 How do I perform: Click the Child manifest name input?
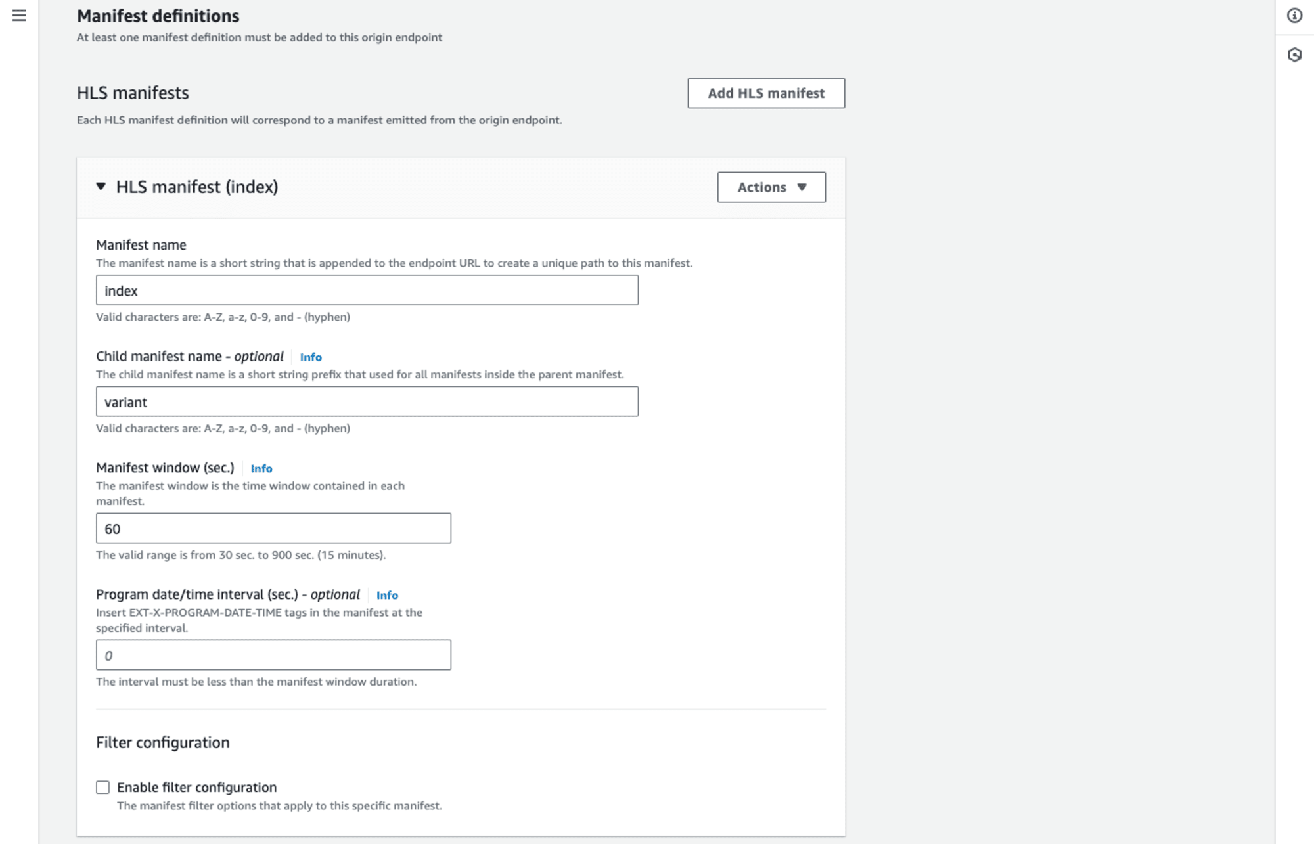point(367,402)
